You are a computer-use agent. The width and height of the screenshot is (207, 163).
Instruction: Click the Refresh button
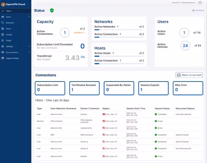pos(198,10)
